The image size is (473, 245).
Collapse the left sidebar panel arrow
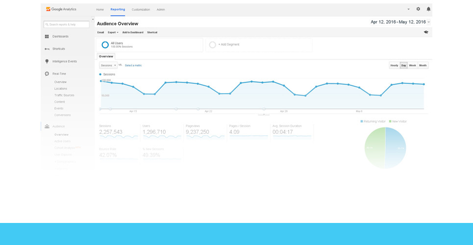[93, 20]
